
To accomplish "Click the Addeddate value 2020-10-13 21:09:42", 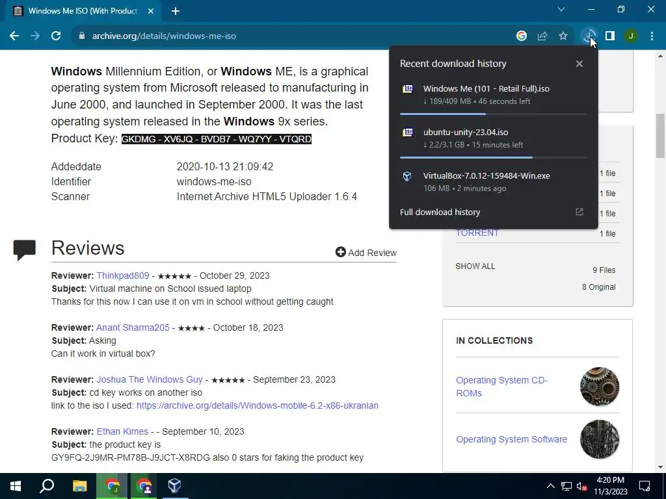I will pos(224,166).
